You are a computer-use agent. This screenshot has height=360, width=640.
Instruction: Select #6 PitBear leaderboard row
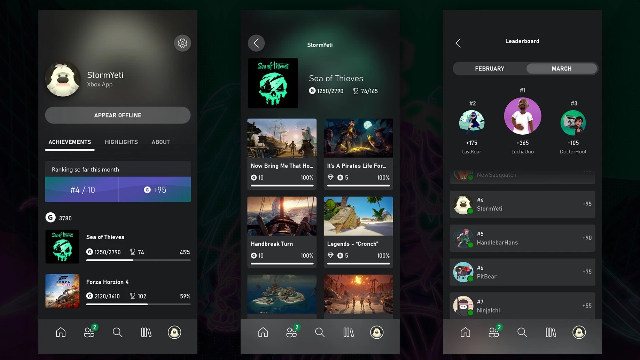pos(522,272)
